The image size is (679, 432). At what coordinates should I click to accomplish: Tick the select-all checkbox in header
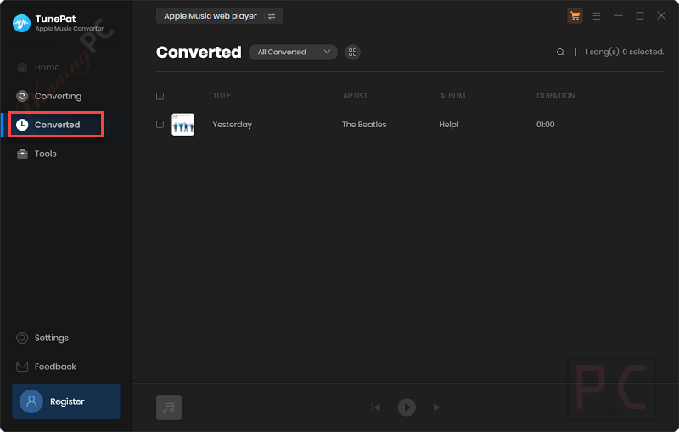point(160,96)
